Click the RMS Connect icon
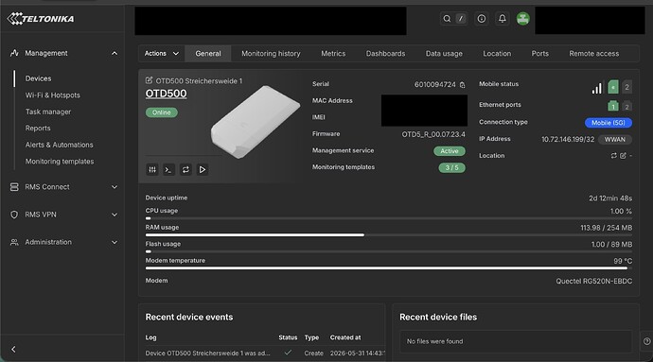 tap(14, 187)
